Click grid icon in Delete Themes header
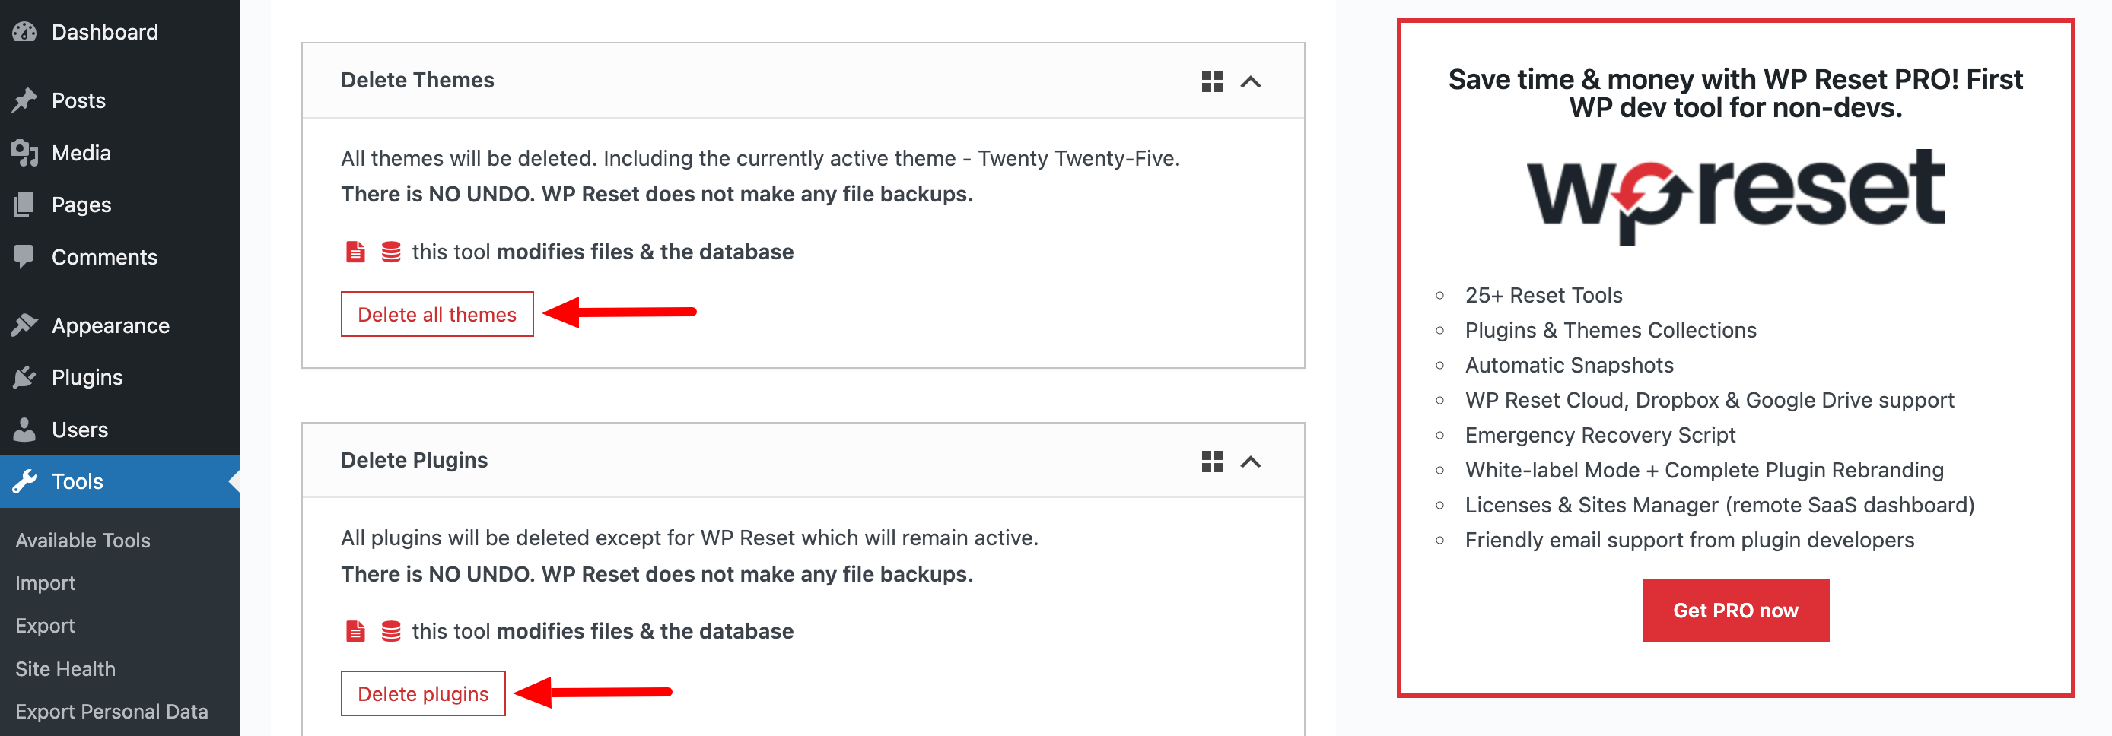The width and height of the screenshot is (2112, 736). click(x=1212, y=81)
